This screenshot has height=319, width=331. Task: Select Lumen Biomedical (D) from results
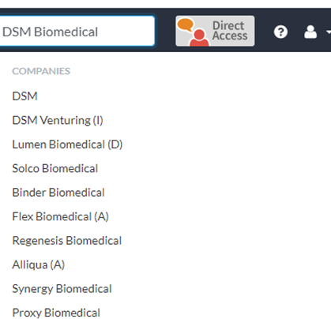(x=67, y=144)
